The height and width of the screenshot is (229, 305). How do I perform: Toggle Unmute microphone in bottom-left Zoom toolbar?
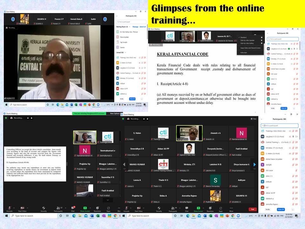coord(9,209)
